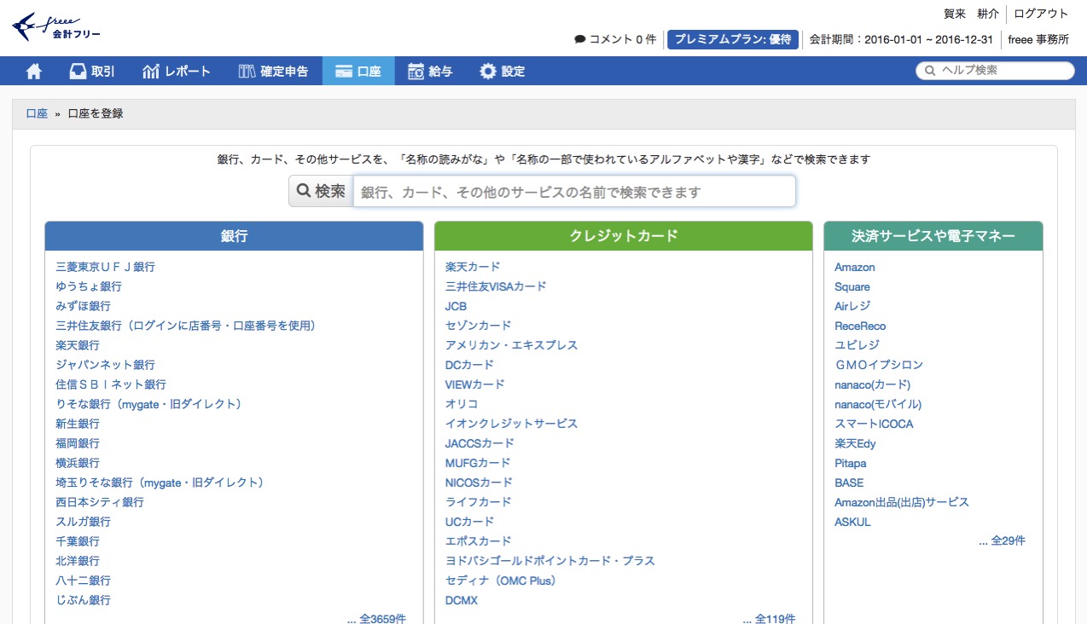Select スマートICOCA
The height and width of the screenshot is (624, 1087).
click(x=874, y=424)
